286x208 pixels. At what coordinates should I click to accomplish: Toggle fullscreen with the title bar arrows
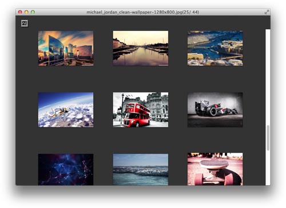tap(267, 12)
